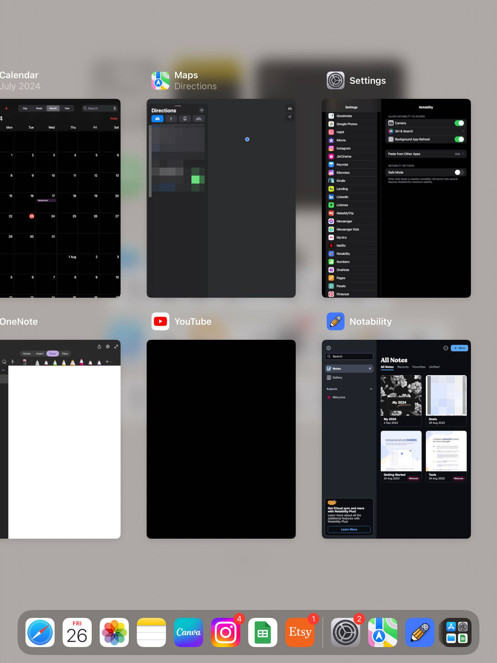This screenshot has height=663, width=497.
Task: Click Learn More for Notability Plus
Action: pyautogui.click(x=349, y=529)
